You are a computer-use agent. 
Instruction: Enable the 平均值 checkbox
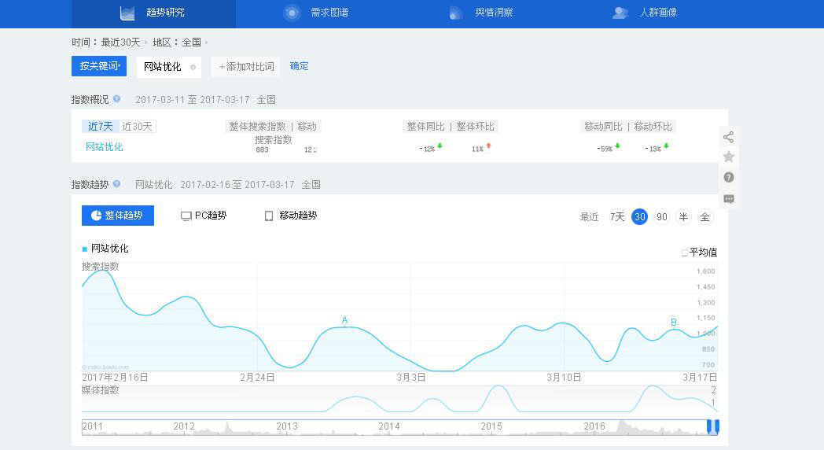(684, 253)
